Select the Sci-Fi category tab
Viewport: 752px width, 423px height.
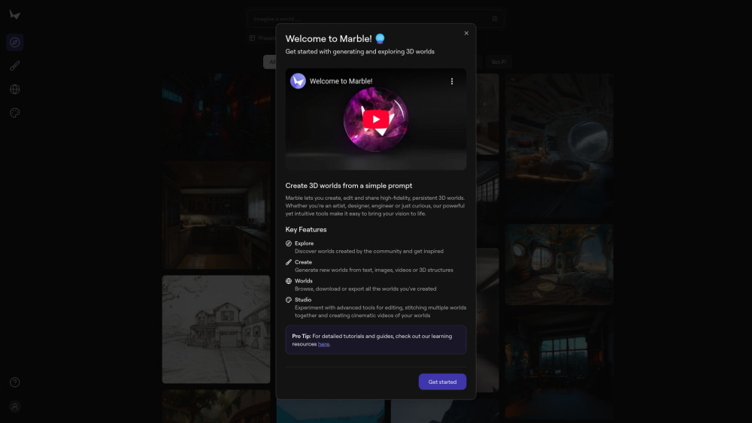tap(499, 62)
